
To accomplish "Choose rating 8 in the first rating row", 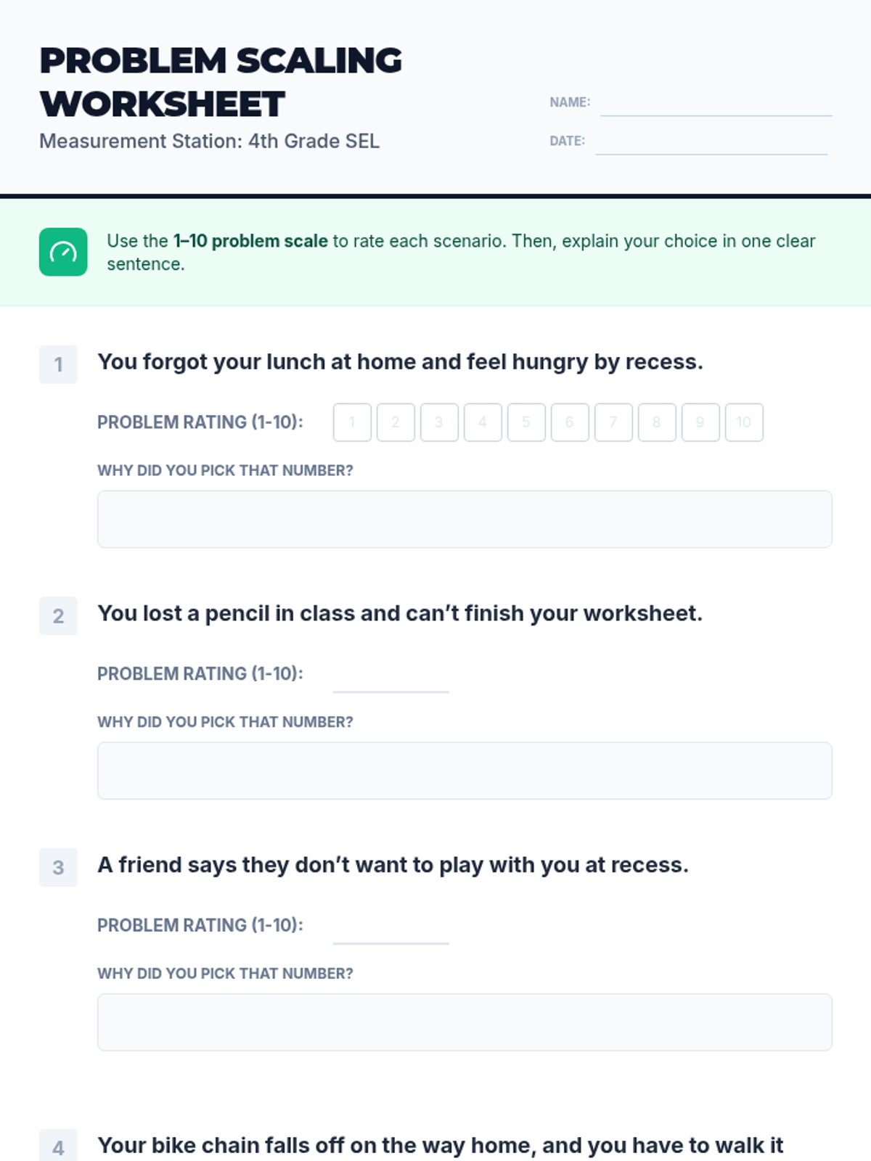I will [657, 422].
